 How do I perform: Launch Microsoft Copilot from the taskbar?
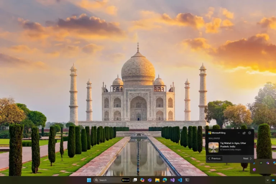pos(142,180)
